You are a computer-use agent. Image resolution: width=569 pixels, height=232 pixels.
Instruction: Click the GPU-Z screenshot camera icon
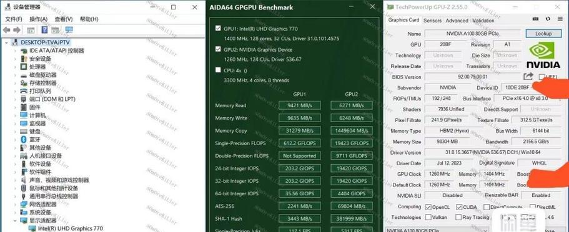click(x=535, y=19)
